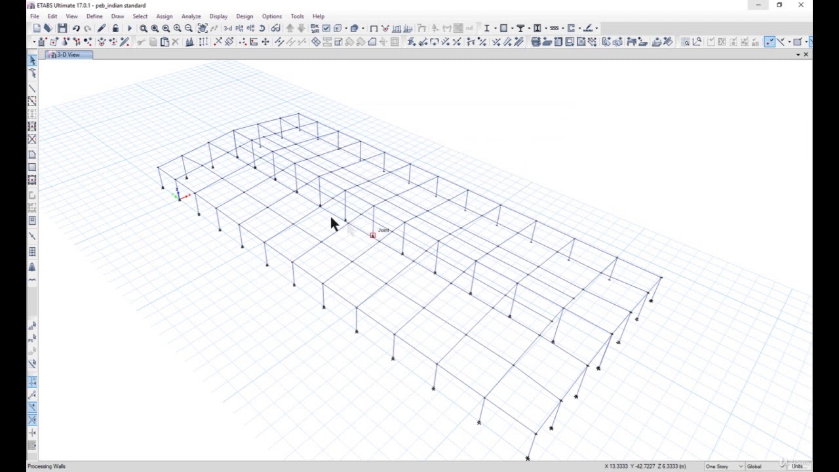The width and height of the screenshot is (839, 472).
Task: Close the 3-D View window pane
Action: [806, 54]
